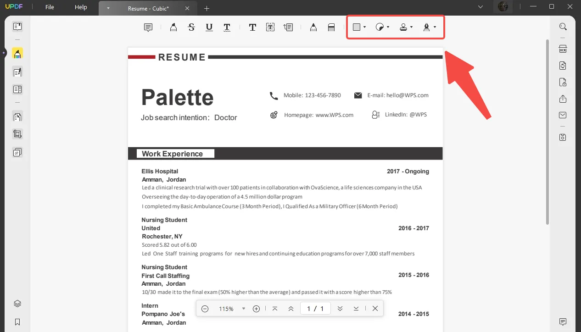
Task: Open the Share file icon
Action: pyautogui.click(x=563, y=99)
